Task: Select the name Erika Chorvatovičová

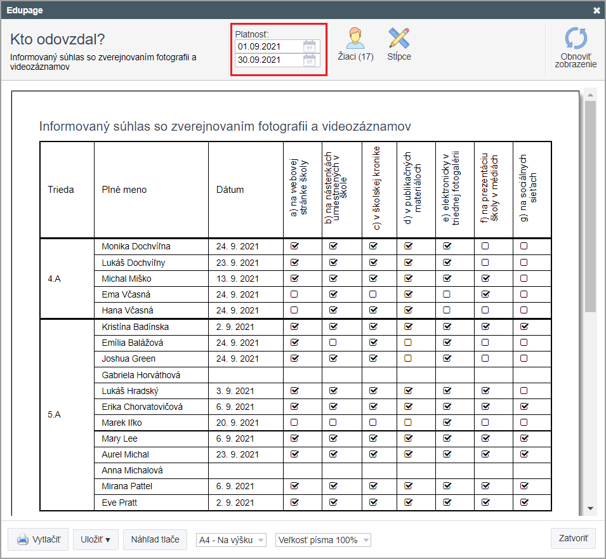Action: click(142, 407)
